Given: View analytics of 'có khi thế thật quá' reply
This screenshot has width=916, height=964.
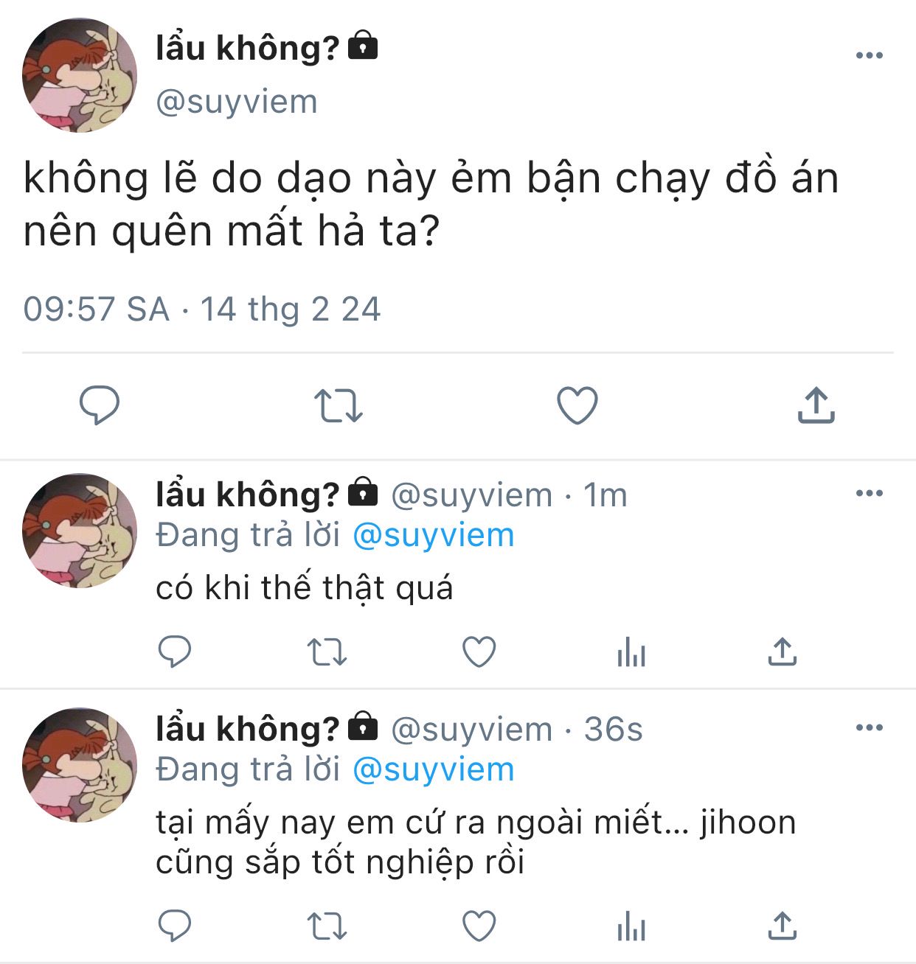Looking at the screenshot, I should tap(631, 653).
